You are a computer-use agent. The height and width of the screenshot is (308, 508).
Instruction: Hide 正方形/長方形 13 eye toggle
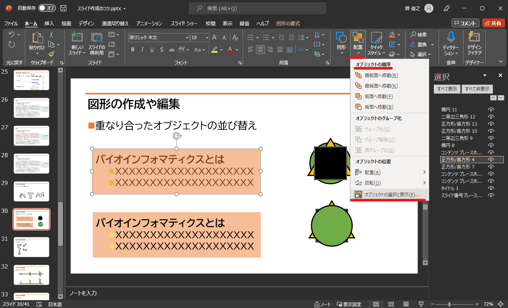pyautogui.click(x=491, y=124)
